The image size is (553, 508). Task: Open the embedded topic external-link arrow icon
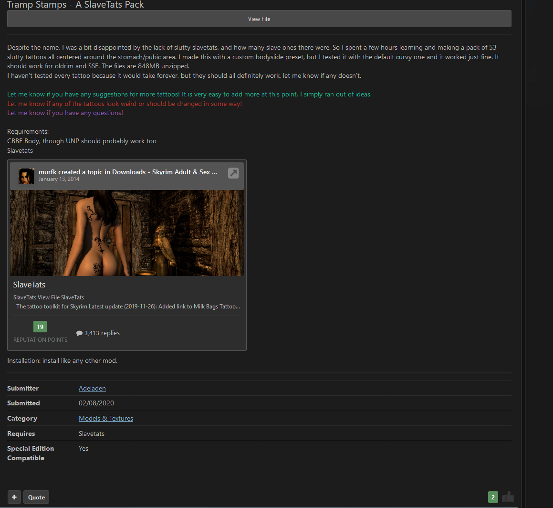(233, 173)
